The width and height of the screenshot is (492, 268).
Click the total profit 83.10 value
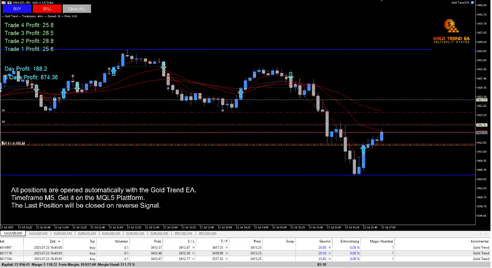pos(321,265)
